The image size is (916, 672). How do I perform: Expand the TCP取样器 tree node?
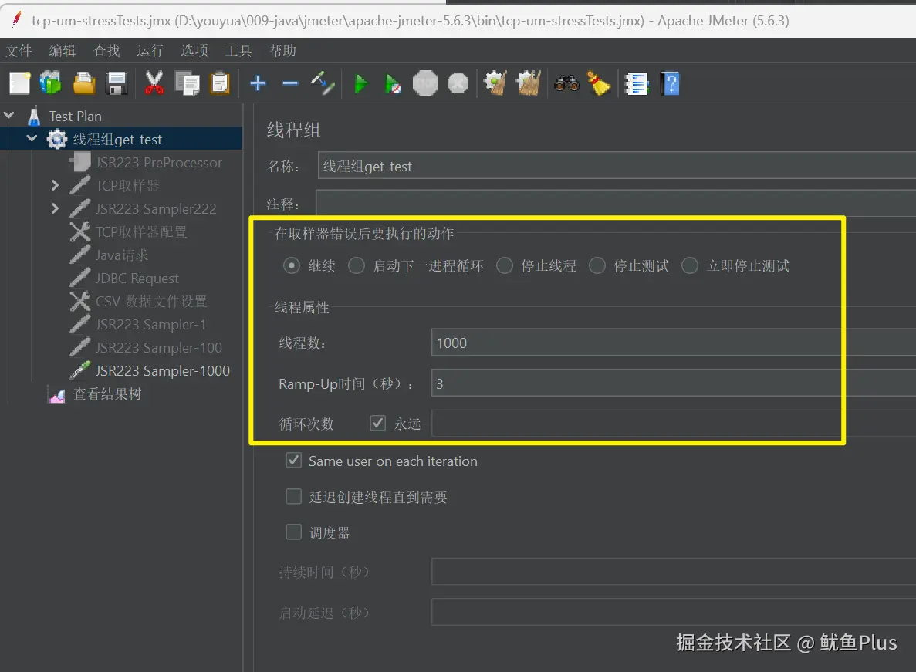click(x=55, y=185)
